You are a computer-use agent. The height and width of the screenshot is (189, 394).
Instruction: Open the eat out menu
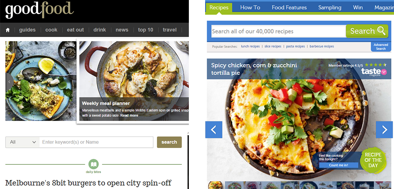point(76,30)
